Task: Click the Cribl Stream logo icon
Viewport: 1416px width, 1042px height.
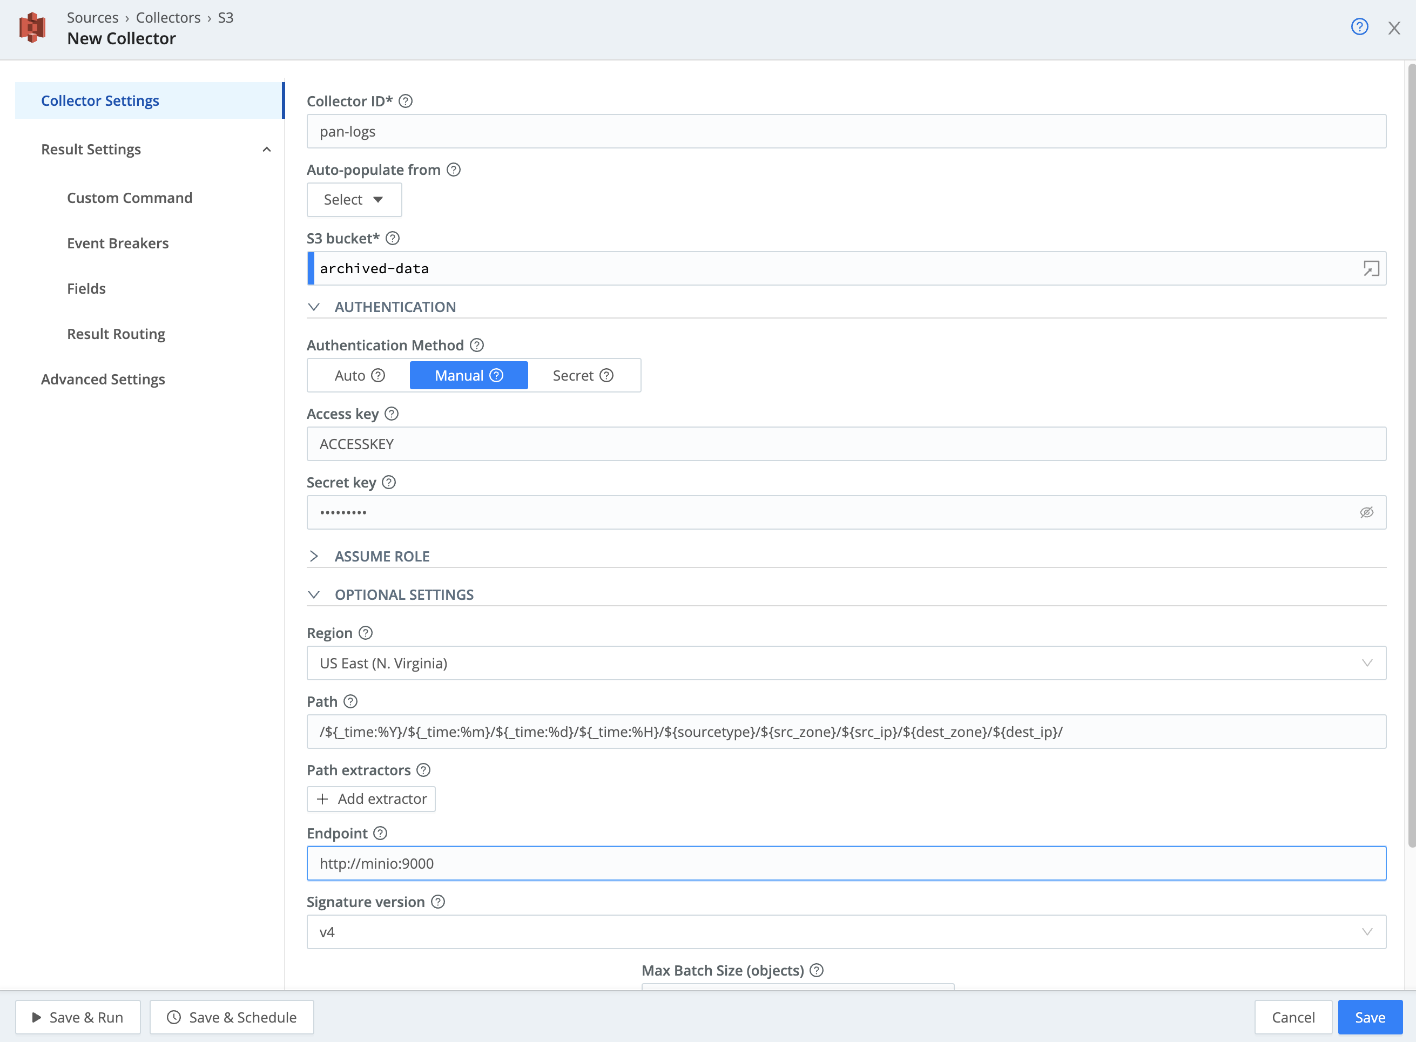Action: 33,29
